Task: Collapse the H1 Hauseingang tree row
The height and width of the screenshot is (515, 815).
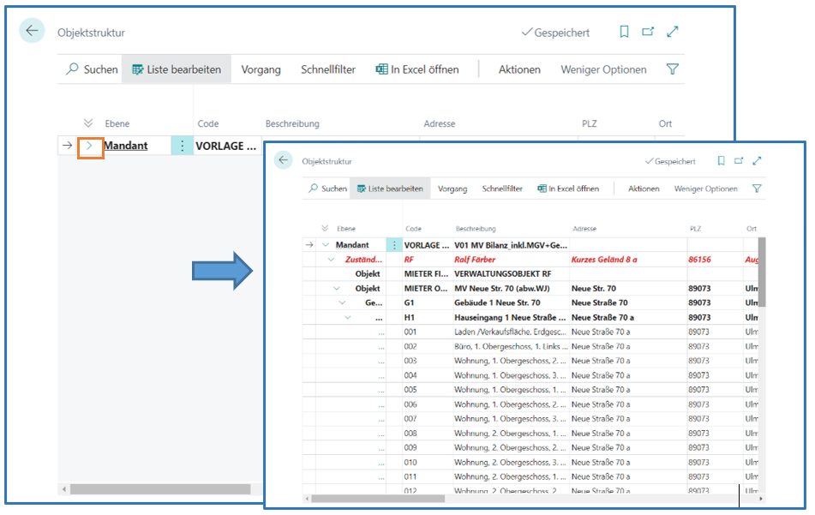Action: pyautogui.click(x=348, y=317)
